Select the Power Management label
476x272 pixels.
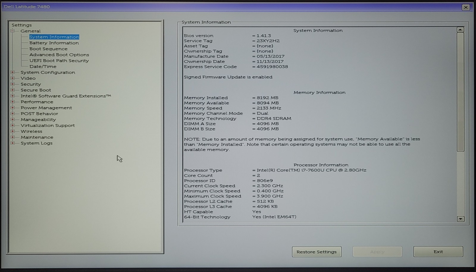[x=46, y=108]
